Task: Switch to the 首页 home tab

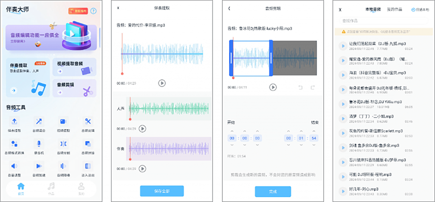Action: pos(21,189)
